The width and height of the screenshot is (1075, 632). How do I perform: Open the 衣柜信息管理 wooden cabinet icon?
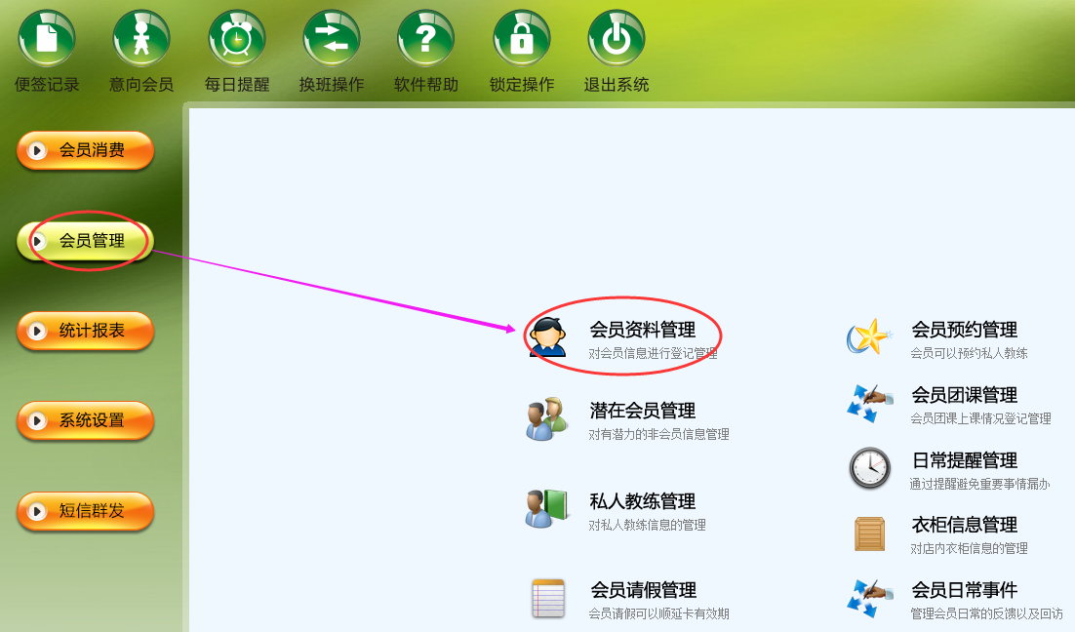click(870, 533)
